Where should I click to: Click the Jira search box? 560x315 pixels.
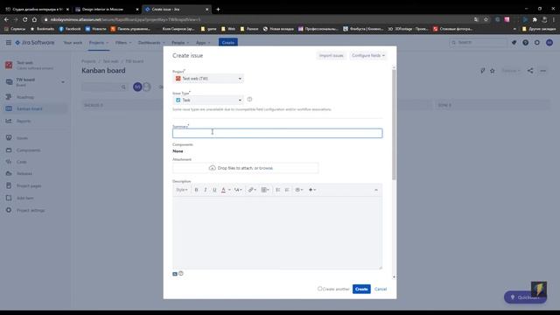click(x=479, y=43)
